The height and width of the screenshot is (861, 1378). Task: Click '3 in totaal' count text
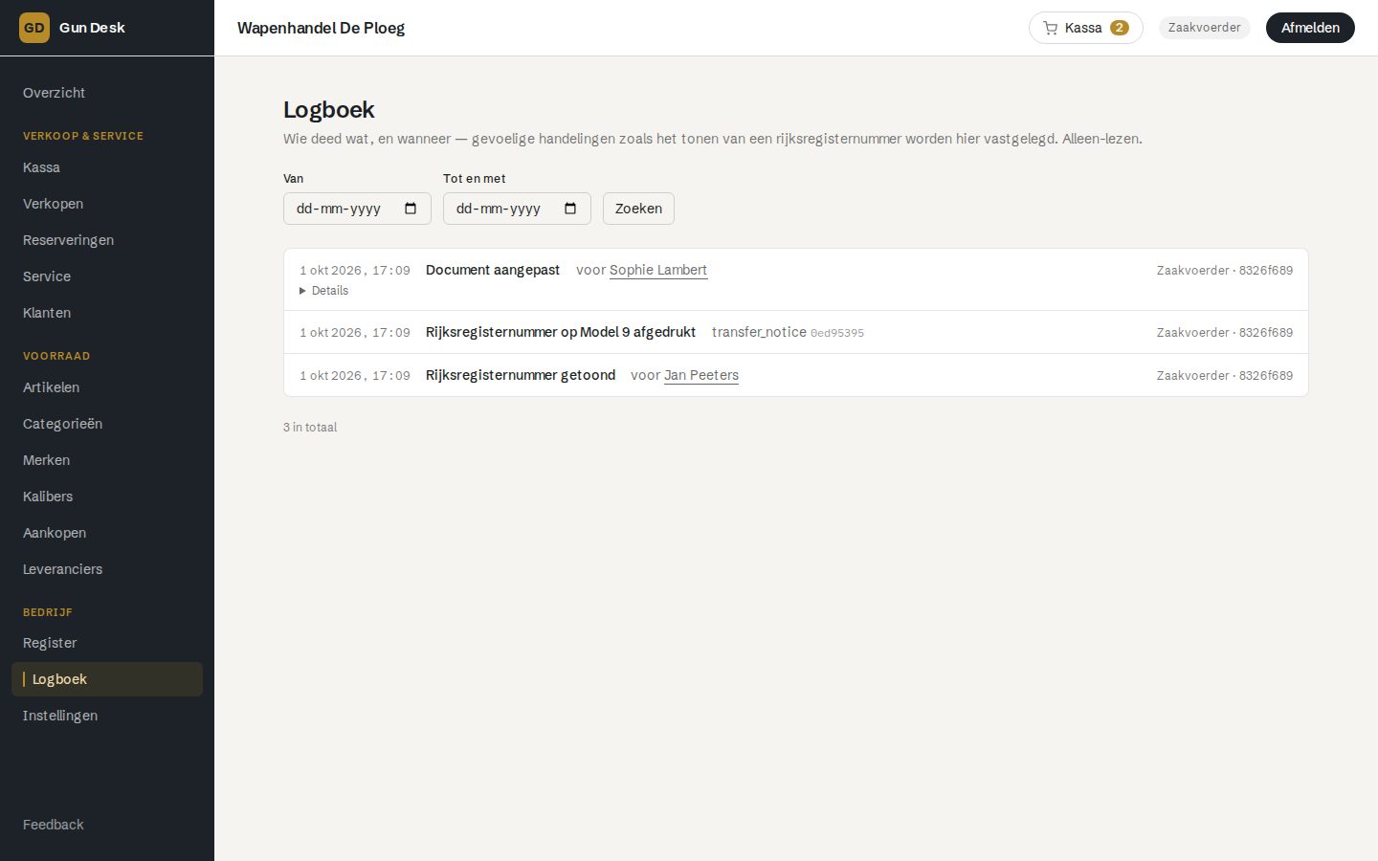click(x=310, y=428)
